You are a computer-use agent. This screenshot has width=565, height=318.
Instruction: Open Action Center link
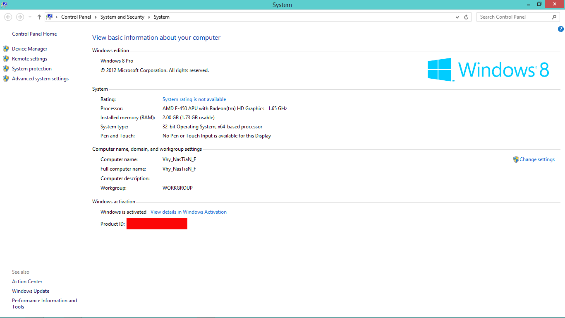(27, 282)
